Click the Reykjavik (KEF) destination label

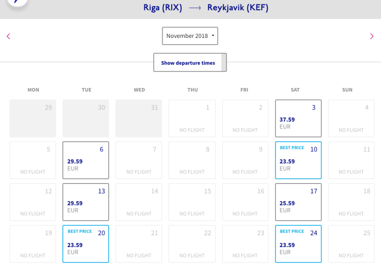[x=238, y=8]
